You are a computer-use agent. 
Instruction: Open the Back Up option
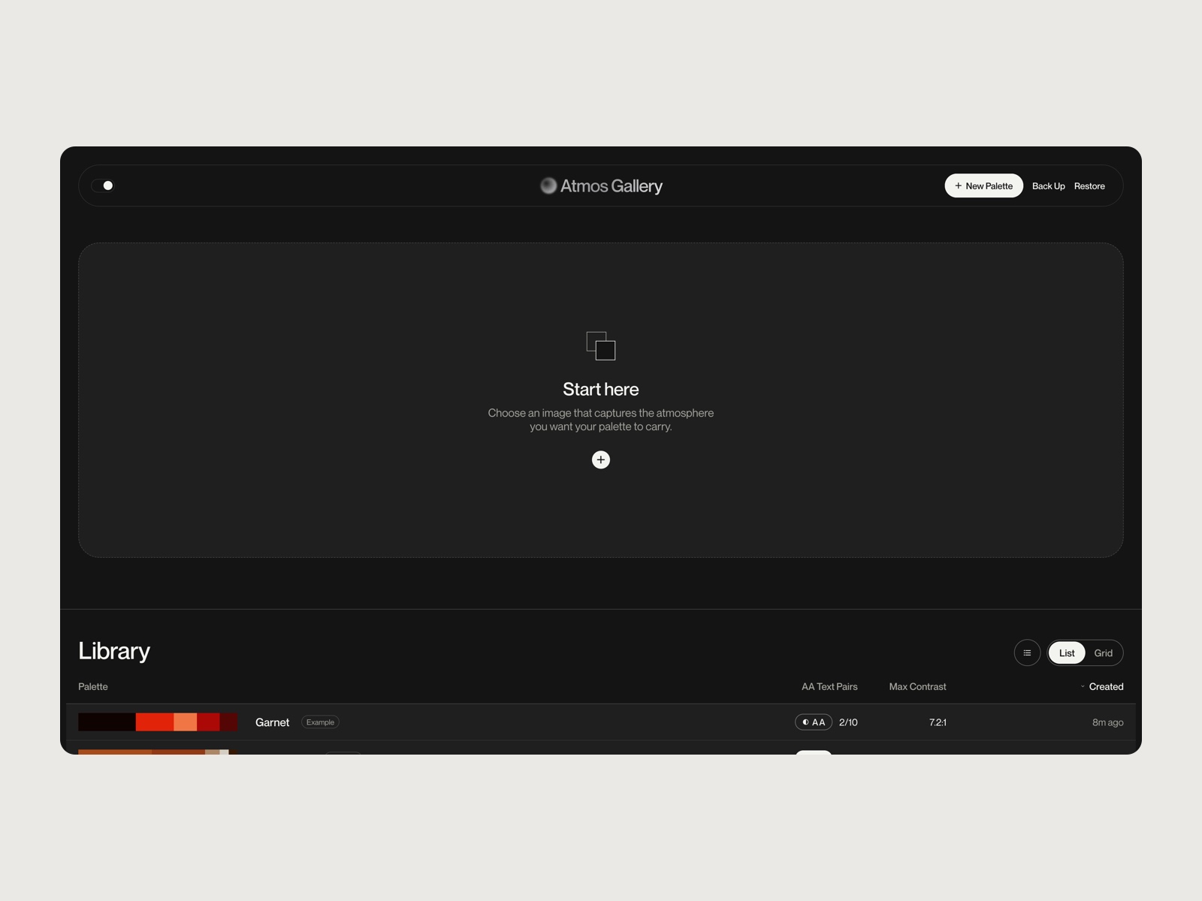pos(1048,186)
